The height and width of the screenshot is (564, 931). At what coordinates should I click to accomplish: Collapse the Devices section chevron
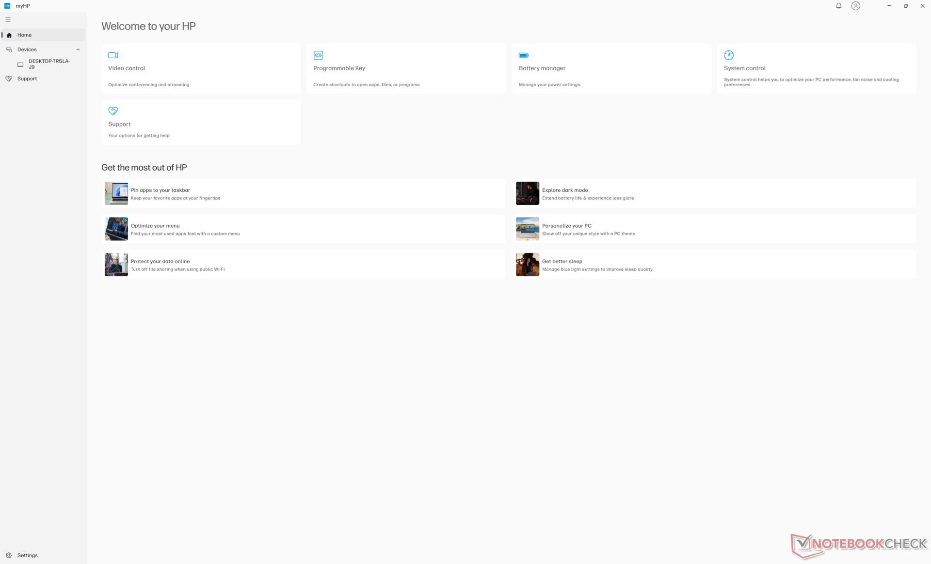tap(78, 49)
